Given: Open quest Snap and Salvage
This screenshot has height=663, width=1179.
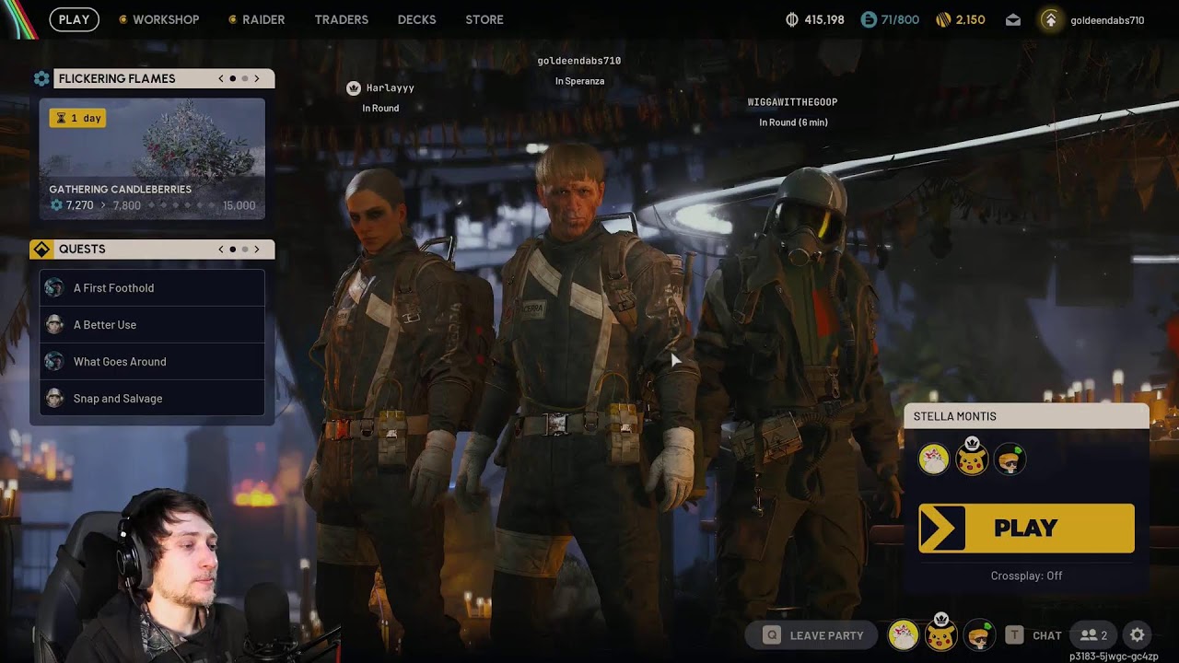Looking at the screenshot, I should point(152,398).
